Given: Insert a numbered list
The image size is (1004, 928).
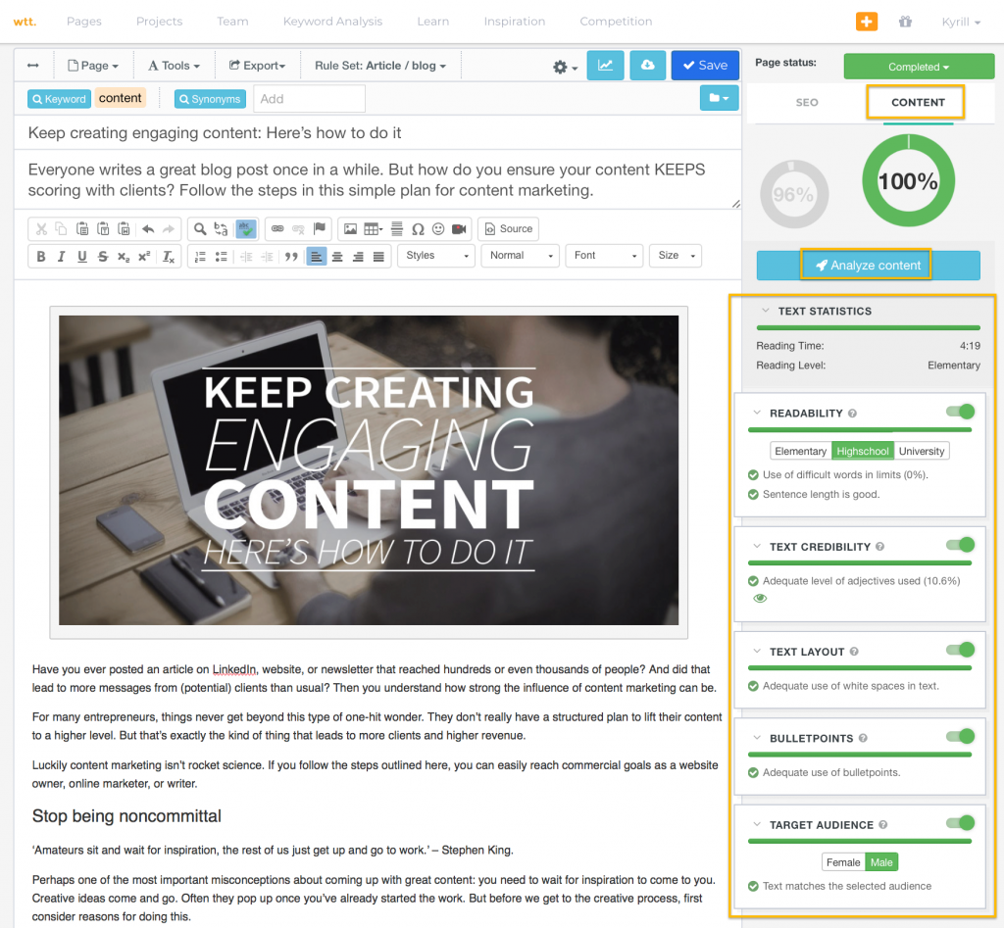Looking at the screenshot, I should coord(200,257).
